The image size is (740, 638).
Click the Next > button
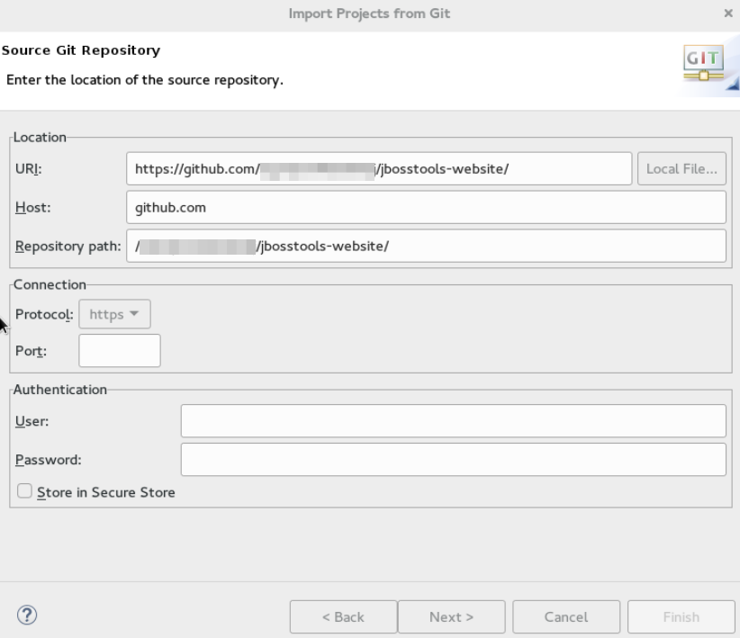pos(451,616)
